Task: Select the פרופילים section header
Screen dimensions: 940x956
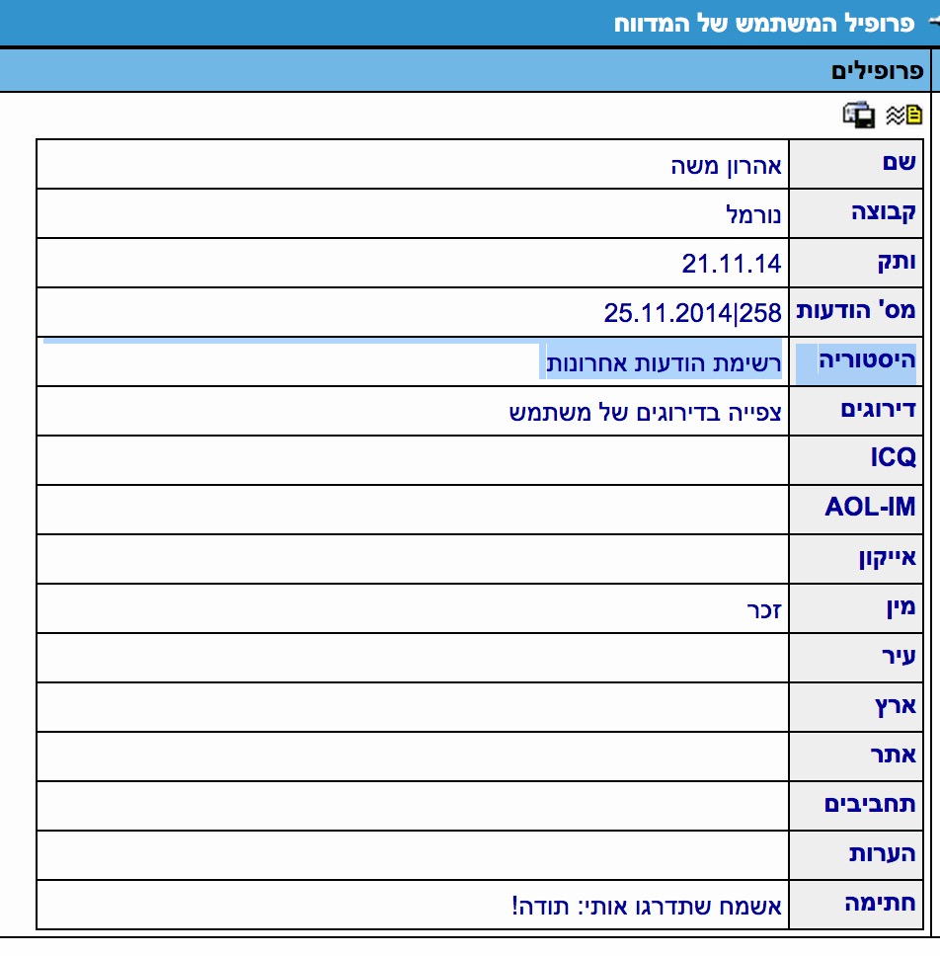Action: [x=877, y=71]
